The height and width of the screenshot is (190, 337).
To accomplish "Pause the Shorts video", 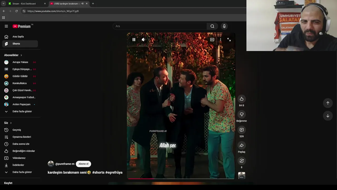I will click(134, 40).
